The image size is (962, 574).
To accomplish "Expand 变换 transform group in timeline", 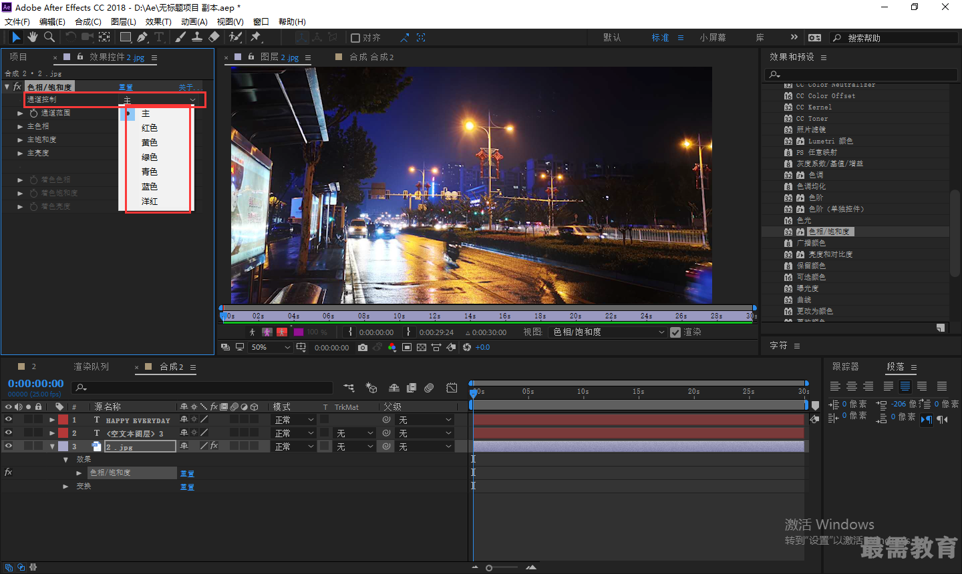I will point(65,487).
